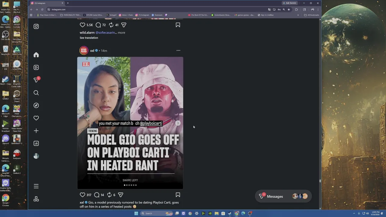Screen dimensions: 386x217
Task: Open sidebar Messages icon with badge
Action: click(x=36, y=80)
